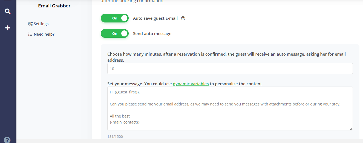Turn off Send auto message switch
This screenshot has height=143, width=363.
[x=115, y=33]
